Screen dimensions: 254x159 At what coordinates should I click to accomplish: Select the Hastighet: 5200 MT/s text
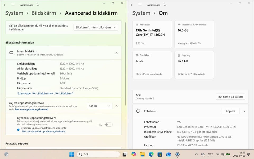tap(189, 43)
